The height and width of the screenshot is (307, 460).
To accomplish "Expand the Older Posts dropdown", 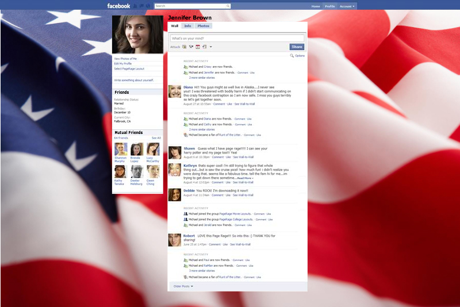I will point(183,286).
